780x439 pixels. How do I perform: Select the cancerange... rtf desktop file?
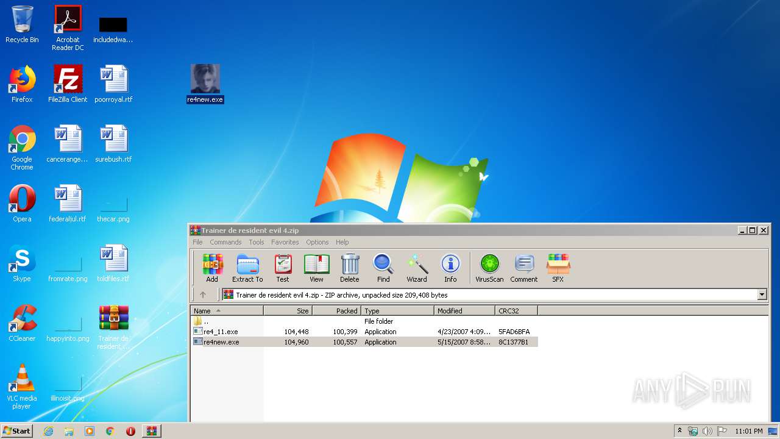pyautogui.click(x=68, y=144)
